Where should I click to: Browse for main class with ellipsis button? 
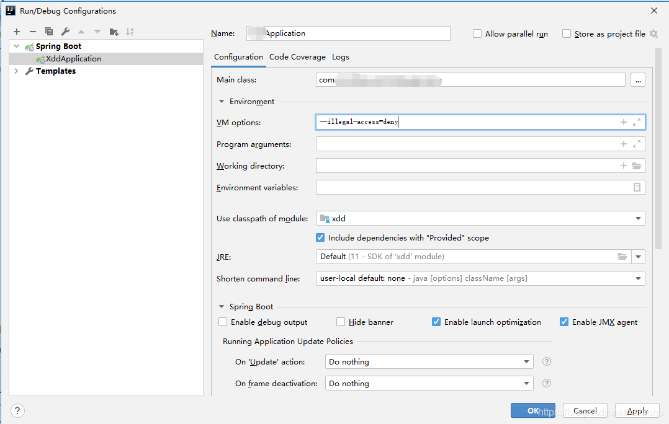(x=638, y=80)
